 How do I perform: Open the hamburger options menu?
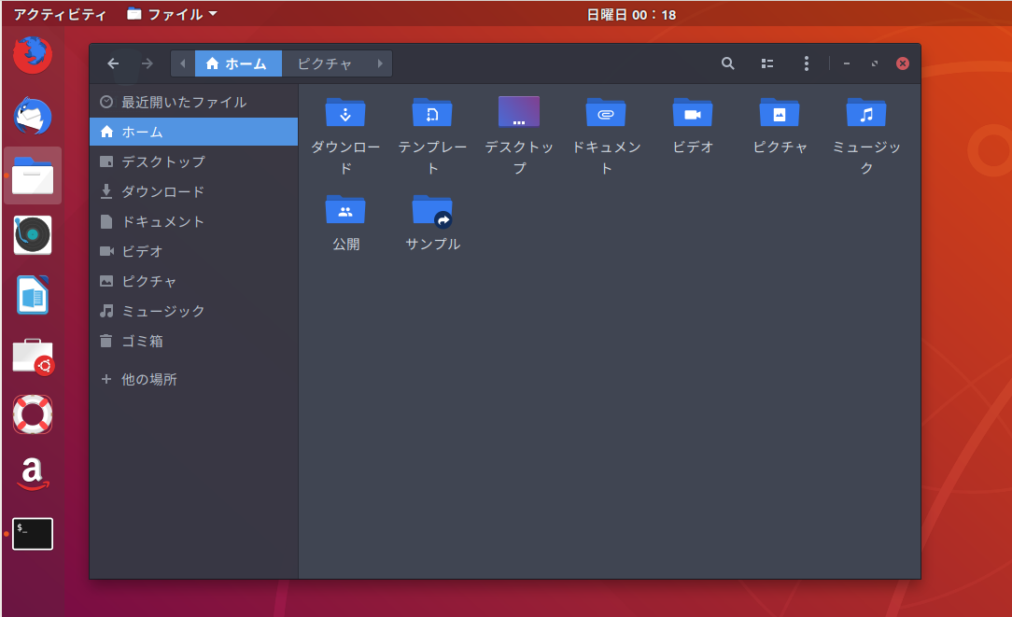click(x=806, y=63)
